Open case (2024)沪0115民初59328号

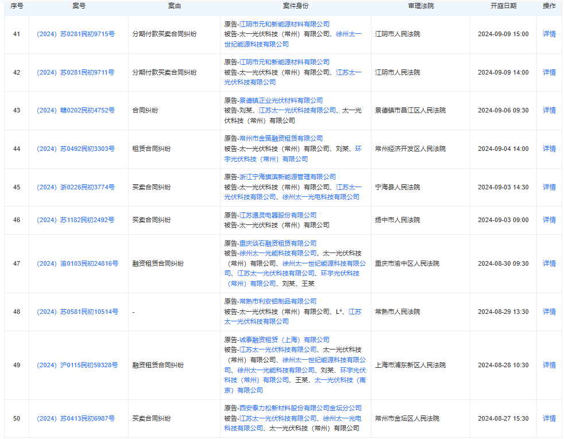[x=77, y=365]
